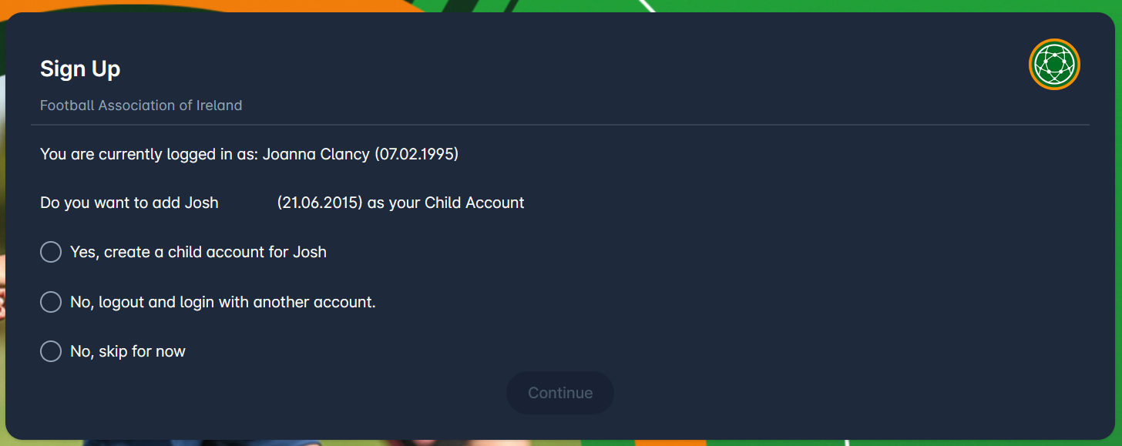Click the orange background above the dialog

(231, 5)
